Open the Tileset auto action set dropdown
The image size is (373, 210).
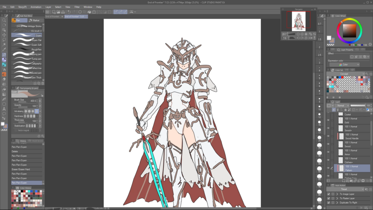(x=346, y=189)
